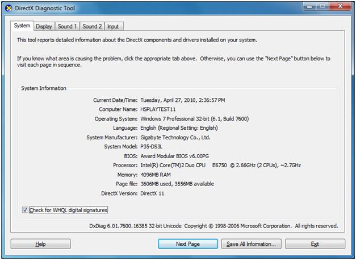Click the DirectX icon in title bar
This screenshot has width=356, height=260.
tap(9, 9)
